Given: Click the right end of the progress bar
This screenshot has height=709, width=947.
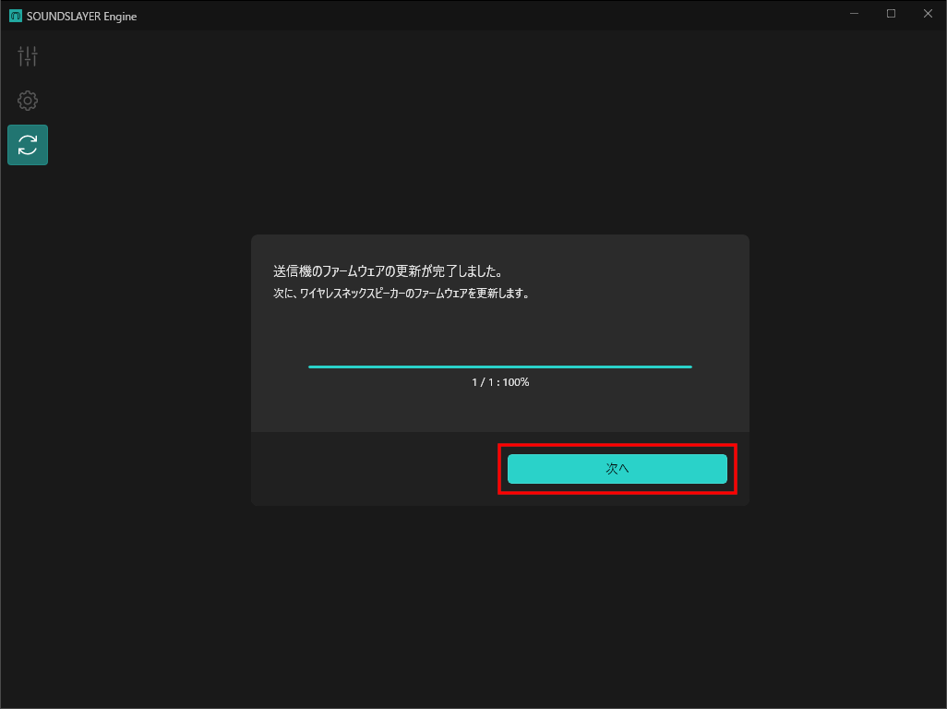Looking at the screenshot, I should point(689,367).
